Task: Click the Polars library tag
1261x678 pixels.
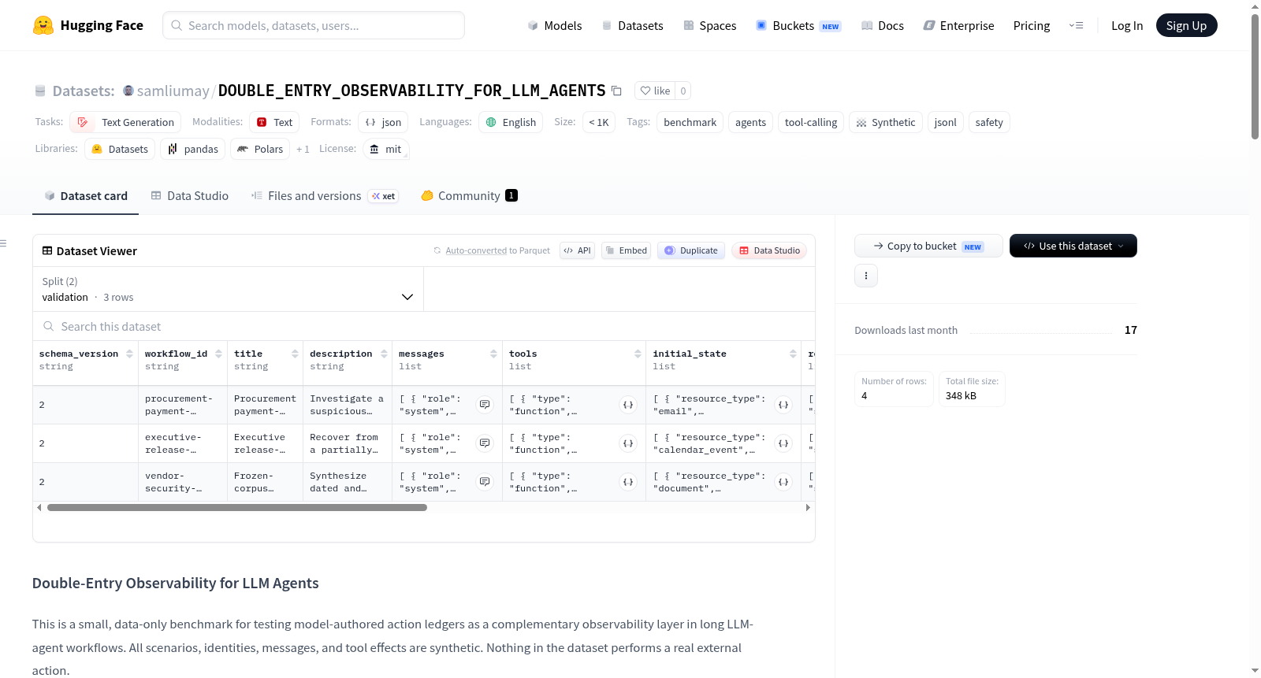Action: (260, 149)
